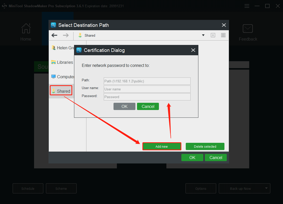Click Cancel in Select Destination Path

click(x=216, y=158)
